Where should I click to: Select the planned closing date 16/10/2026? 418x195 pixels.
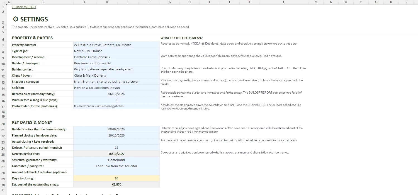coord(116,135)
